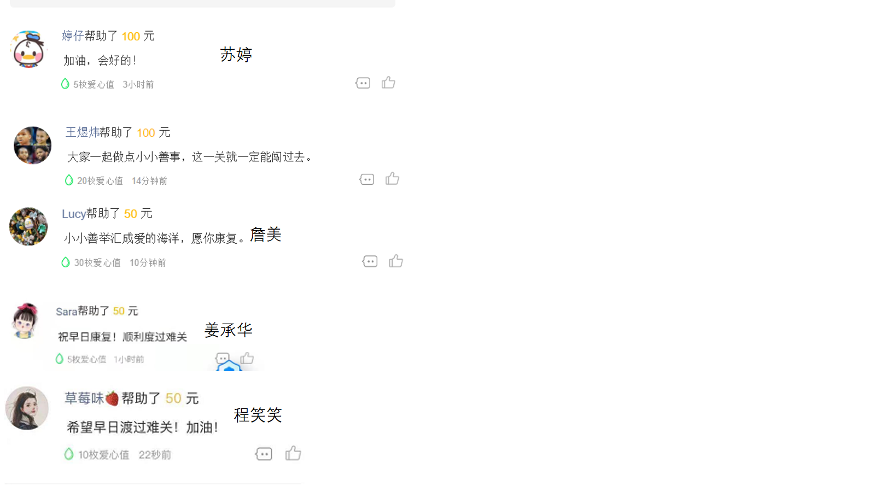Like 王煜炜's donation comment
This screenshot has height=492, width=875.
392,179
